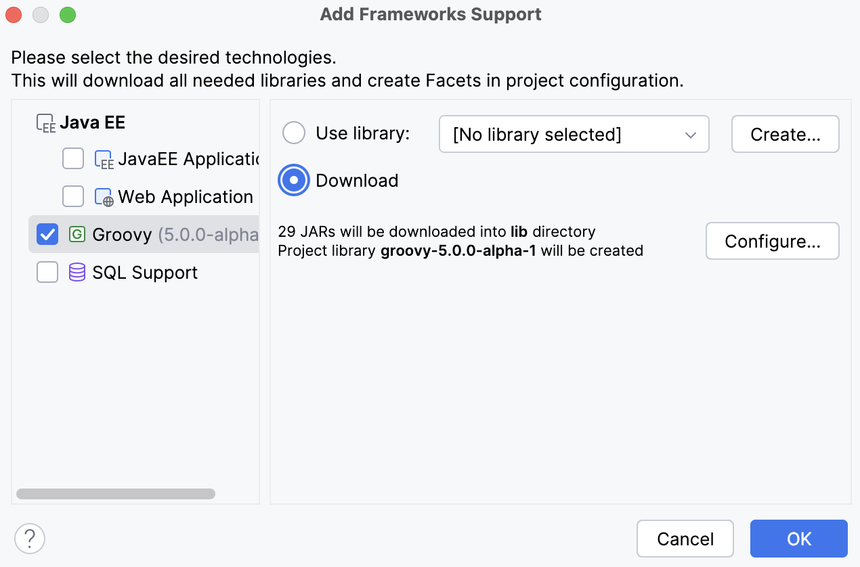Confirm with the OK button

click(798, 538)
